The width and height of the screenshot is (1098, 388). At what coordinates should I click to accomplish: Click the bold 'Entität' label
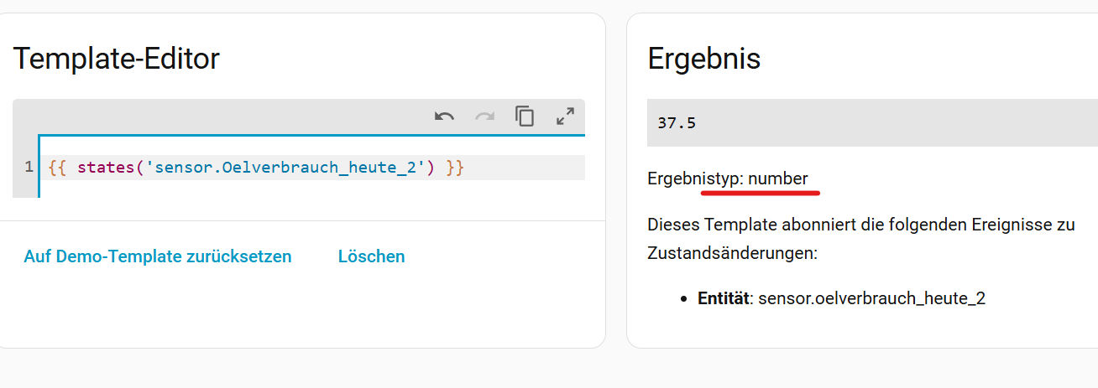point(722,298)
